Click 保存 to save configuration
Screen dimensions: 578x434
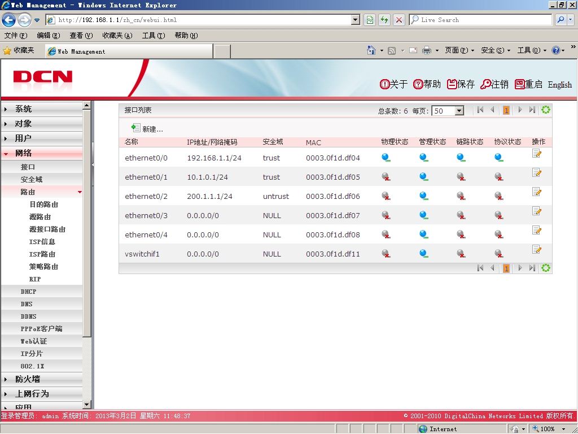point(461,85)
